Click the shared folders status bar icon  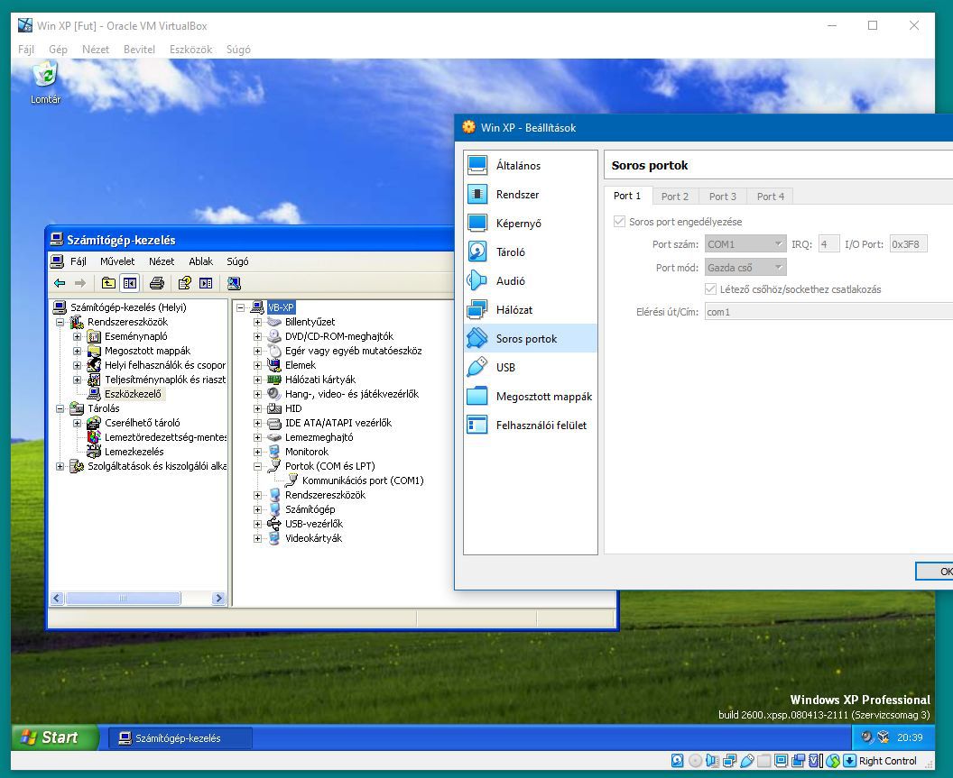(764, 760)
